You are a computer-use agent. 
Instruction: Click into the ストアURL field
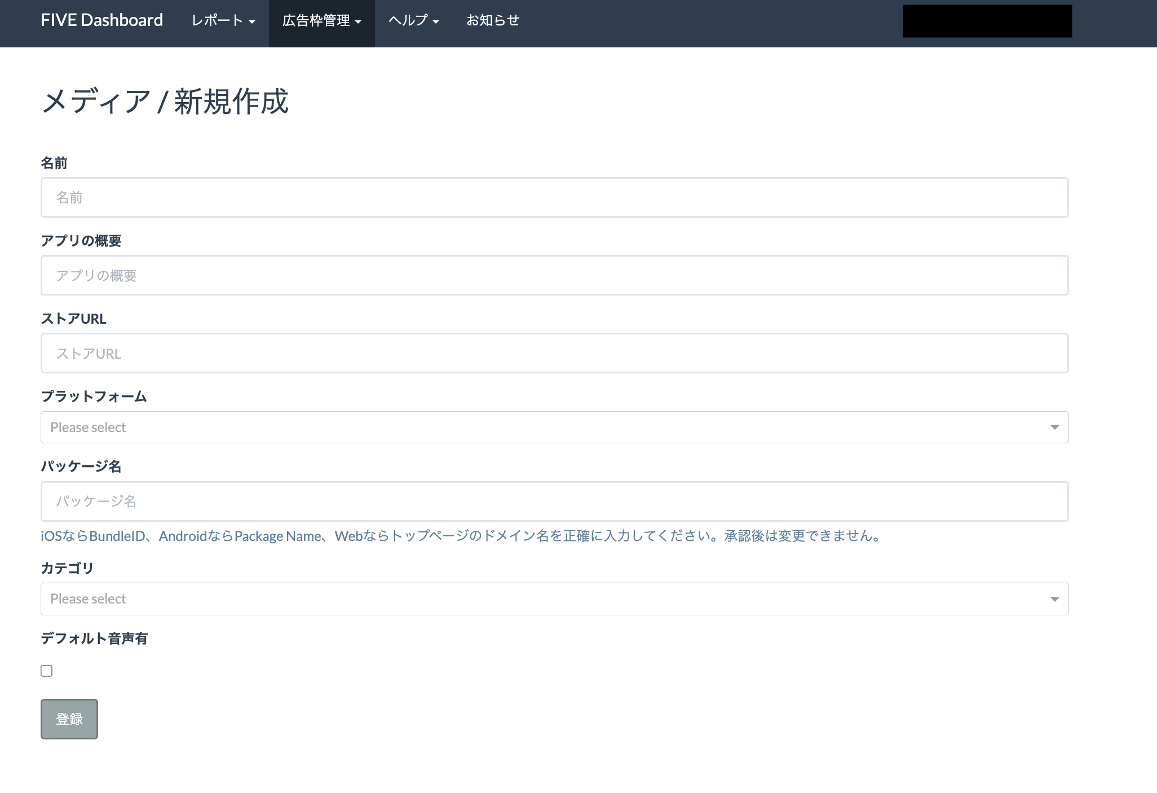pos(554,353)
